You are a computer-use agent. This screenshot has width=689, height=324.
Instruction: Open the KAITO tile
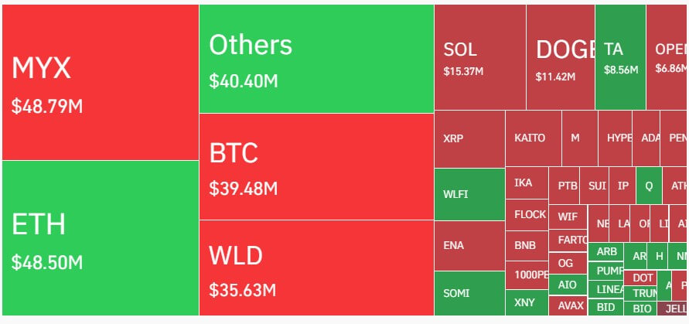pyautogui.click(x=533, y=138)
